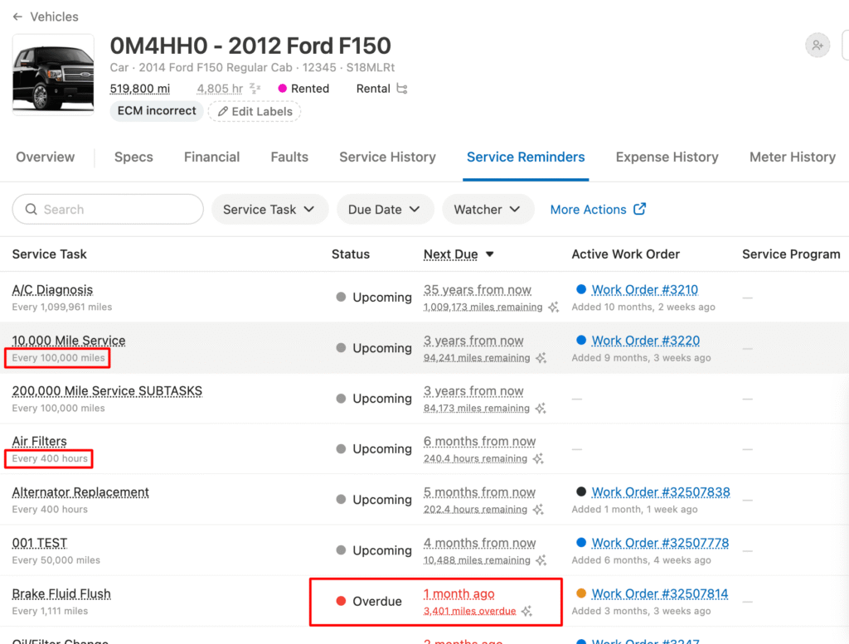Sort by the Next Due column
This screenshot has width=849, height=644.
[x=458, y=254]
